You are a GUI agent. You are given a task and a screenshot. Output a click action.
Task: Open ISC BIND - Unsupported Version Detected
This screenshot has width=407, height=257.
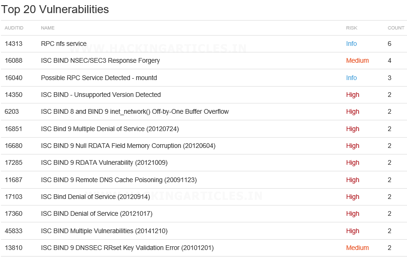point(101,95)
